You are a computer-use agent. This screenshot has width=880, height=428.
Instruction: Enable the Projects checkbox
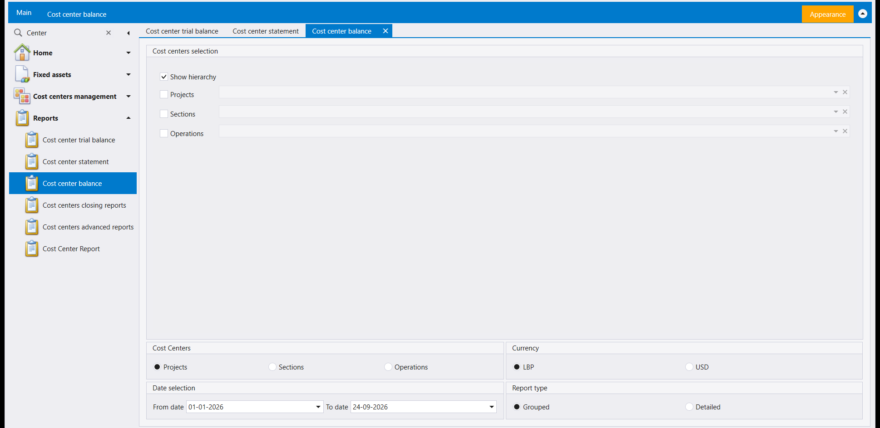point(164,94)
